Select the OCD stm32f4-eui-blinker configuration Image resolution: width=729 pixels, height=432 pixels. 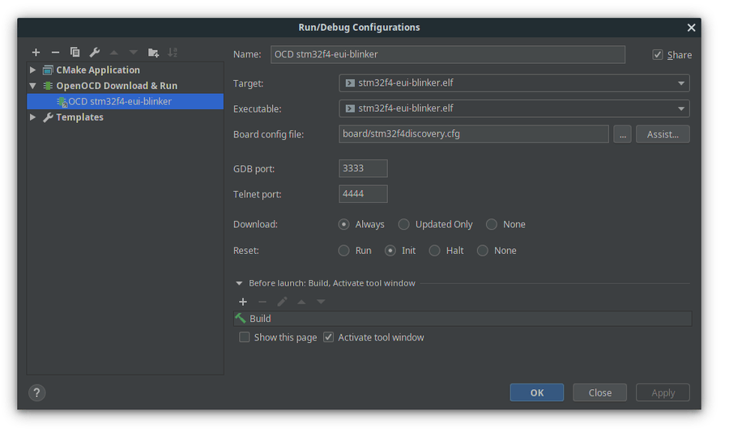pos(119,102)
